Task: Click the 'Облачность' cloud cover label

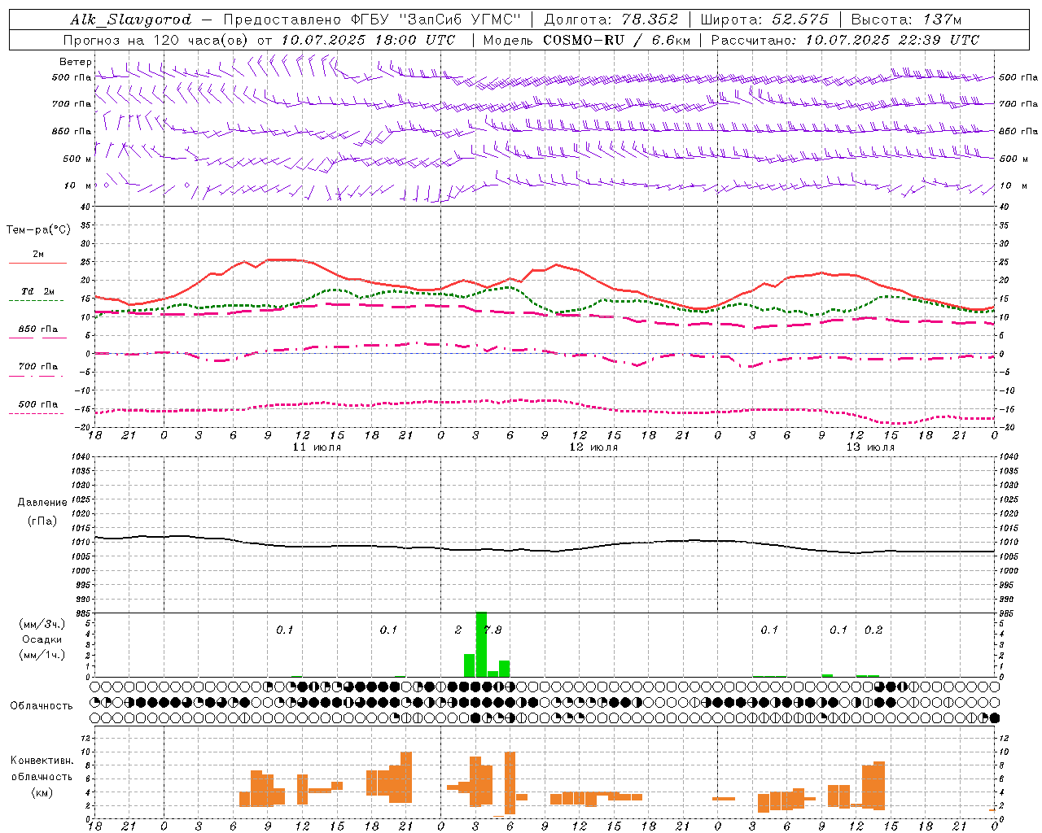Action: [x=42, y=705]
